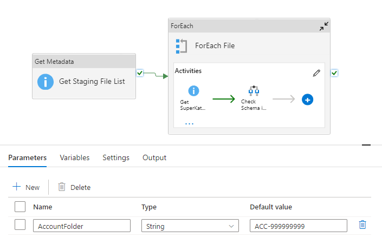Viewport: 382px width, 244px height.
Task: Click the AccountFolder name field
Action: coord(81,226)
